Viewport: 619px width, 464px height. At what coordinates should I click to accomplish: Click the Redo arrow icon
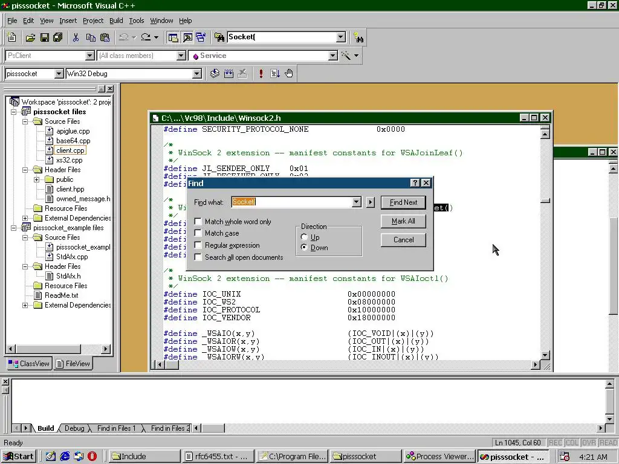pyautogui.click(x=146, y=37)
